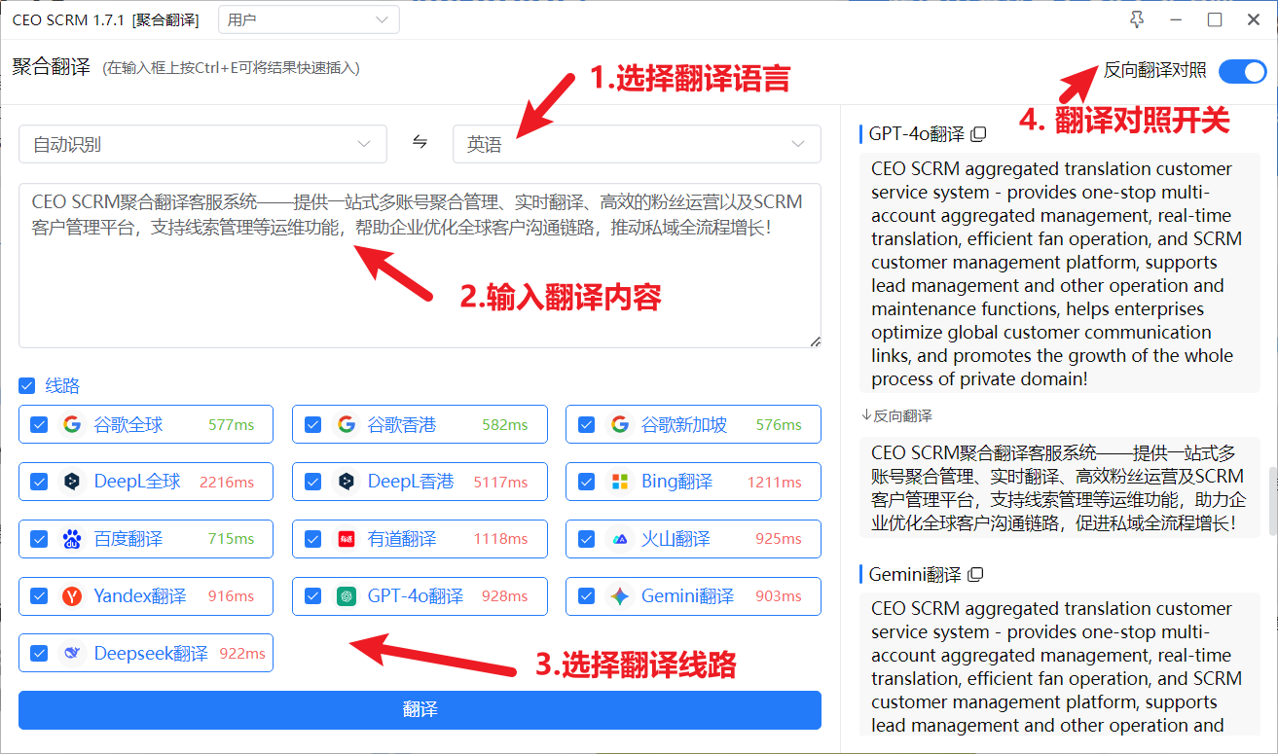1278x754 pixels.
Task: Click the 1118ms latency value
Action: [500, 539]
